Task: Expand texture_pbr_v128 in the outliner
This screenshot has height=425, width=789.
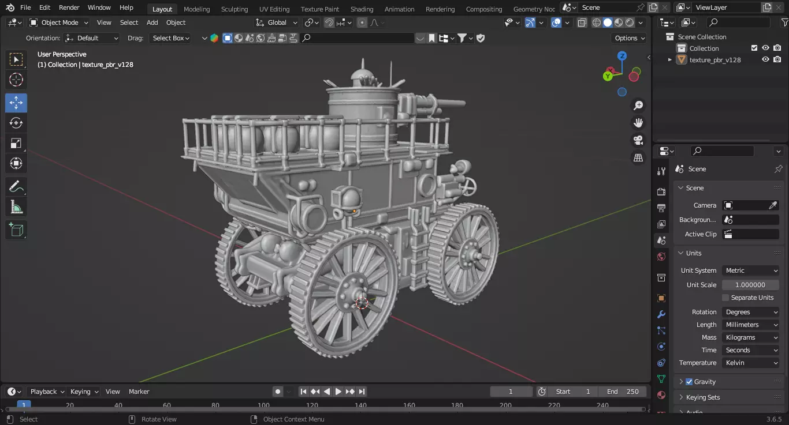Action: pyautogui.click(x=670, y=59)
